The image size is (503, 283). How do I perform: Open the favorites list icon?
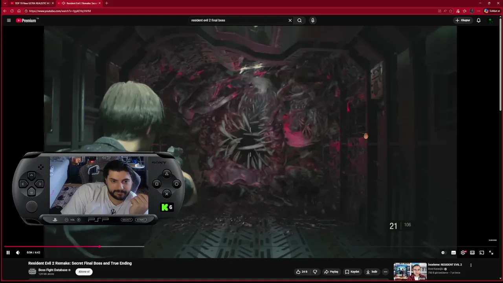(465, 11)
